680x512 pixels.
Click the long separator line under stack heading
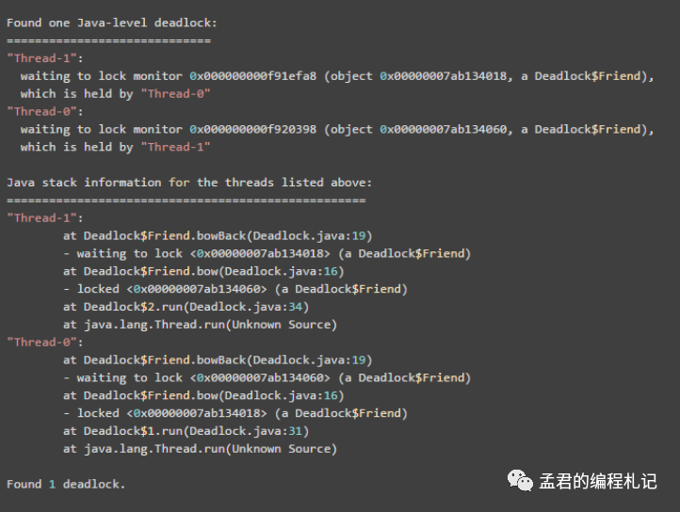186,200
